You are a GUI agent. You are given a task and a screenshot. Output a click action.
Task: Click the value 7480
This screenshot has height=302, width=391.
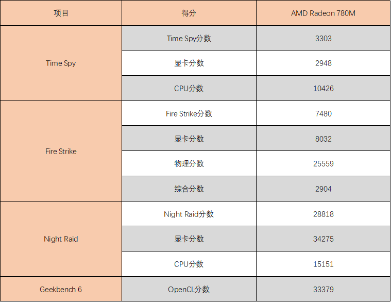[x=323, y=113]
